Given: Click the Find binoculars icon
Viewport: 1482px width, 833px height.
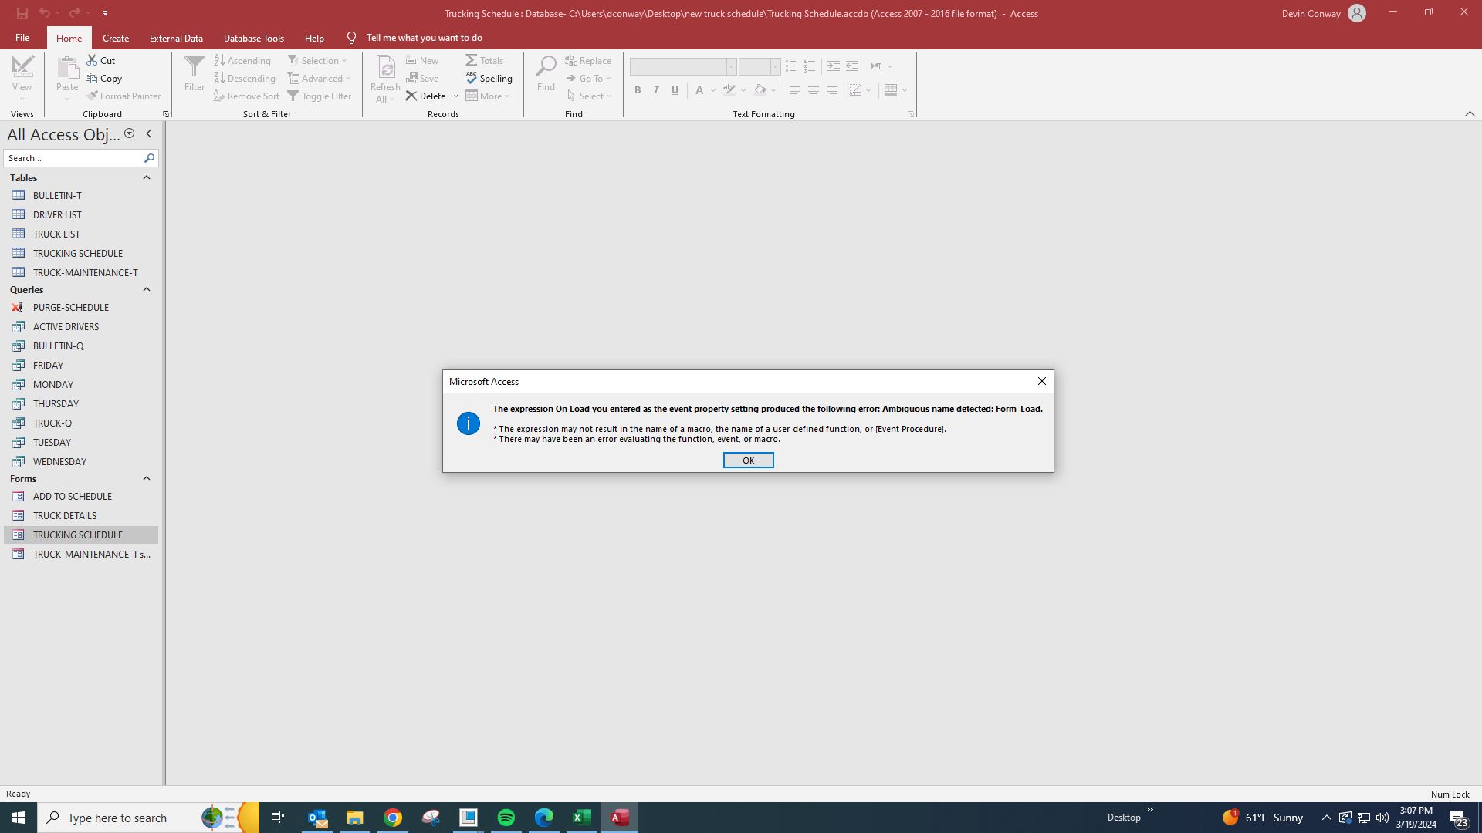Looking at the screenshot, I should click(546, 68).
